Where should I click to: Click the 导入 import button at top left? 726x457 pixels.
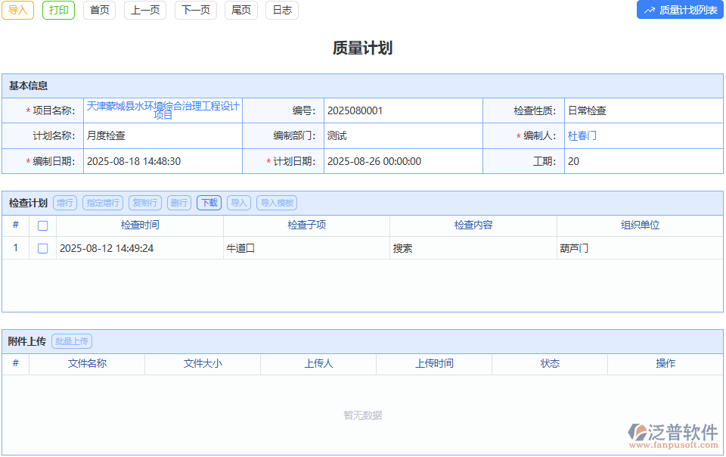click(17, 11)
